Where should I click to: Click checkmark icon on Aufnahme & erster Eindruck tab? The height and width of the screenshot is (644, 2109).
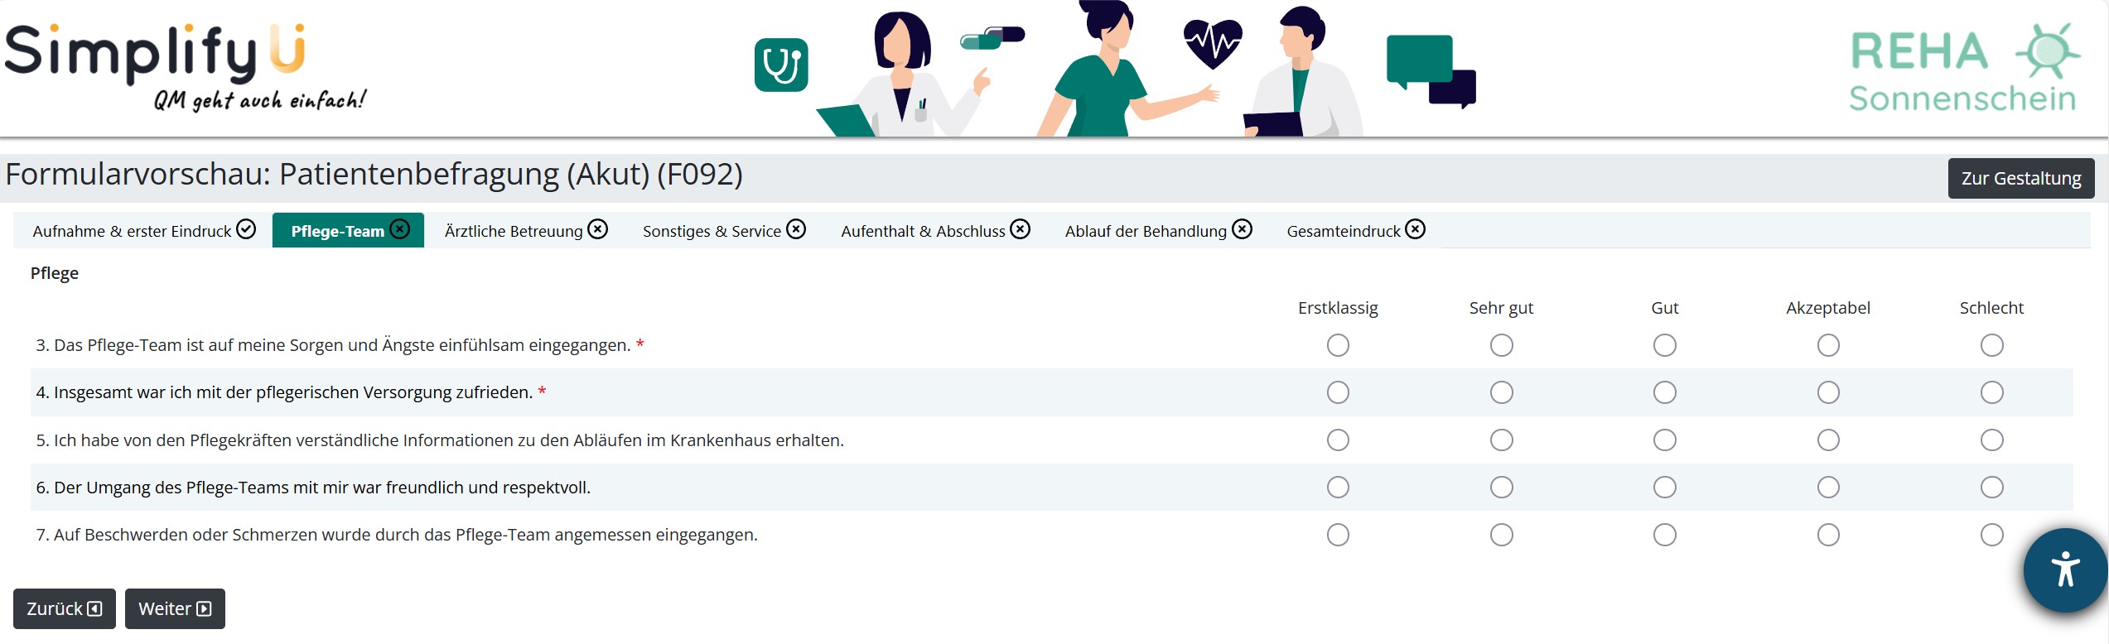246,229
